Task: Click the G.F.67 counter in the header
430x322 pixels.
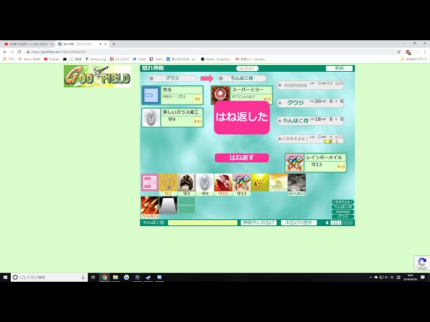Action: click(x=247, y=68)
